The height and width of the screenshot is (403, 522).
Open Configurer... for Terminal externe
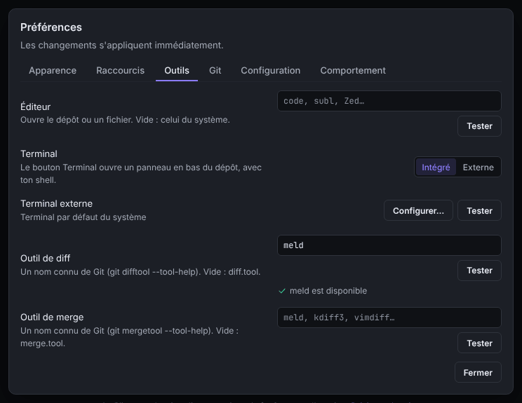coord(418,210)
